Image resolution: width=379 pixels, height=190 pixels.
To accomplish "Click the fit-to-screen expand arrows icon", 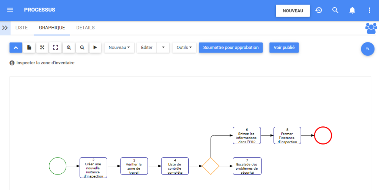I will point(42,48).
